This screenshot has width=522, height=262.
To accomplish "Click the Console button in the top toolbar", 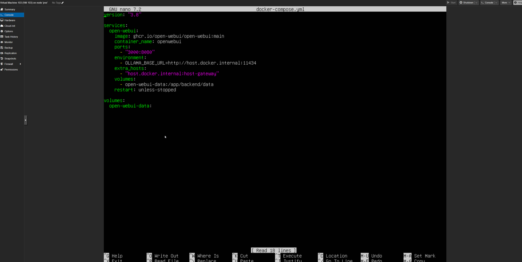I will click(x=487, y=3).
